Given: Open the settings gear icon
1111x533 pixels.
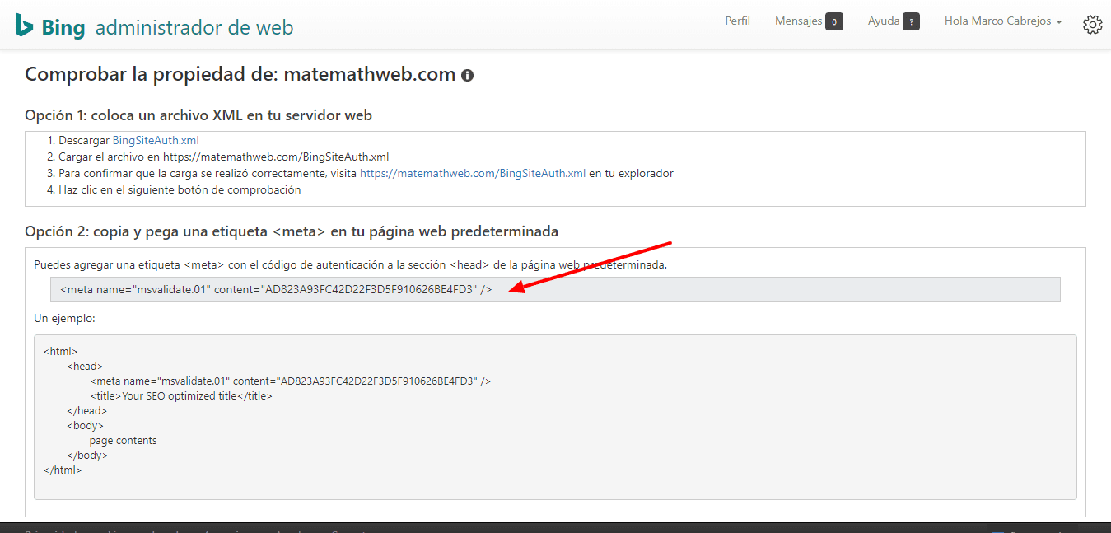Looking at the screenshot, I should click(1093, 25).
